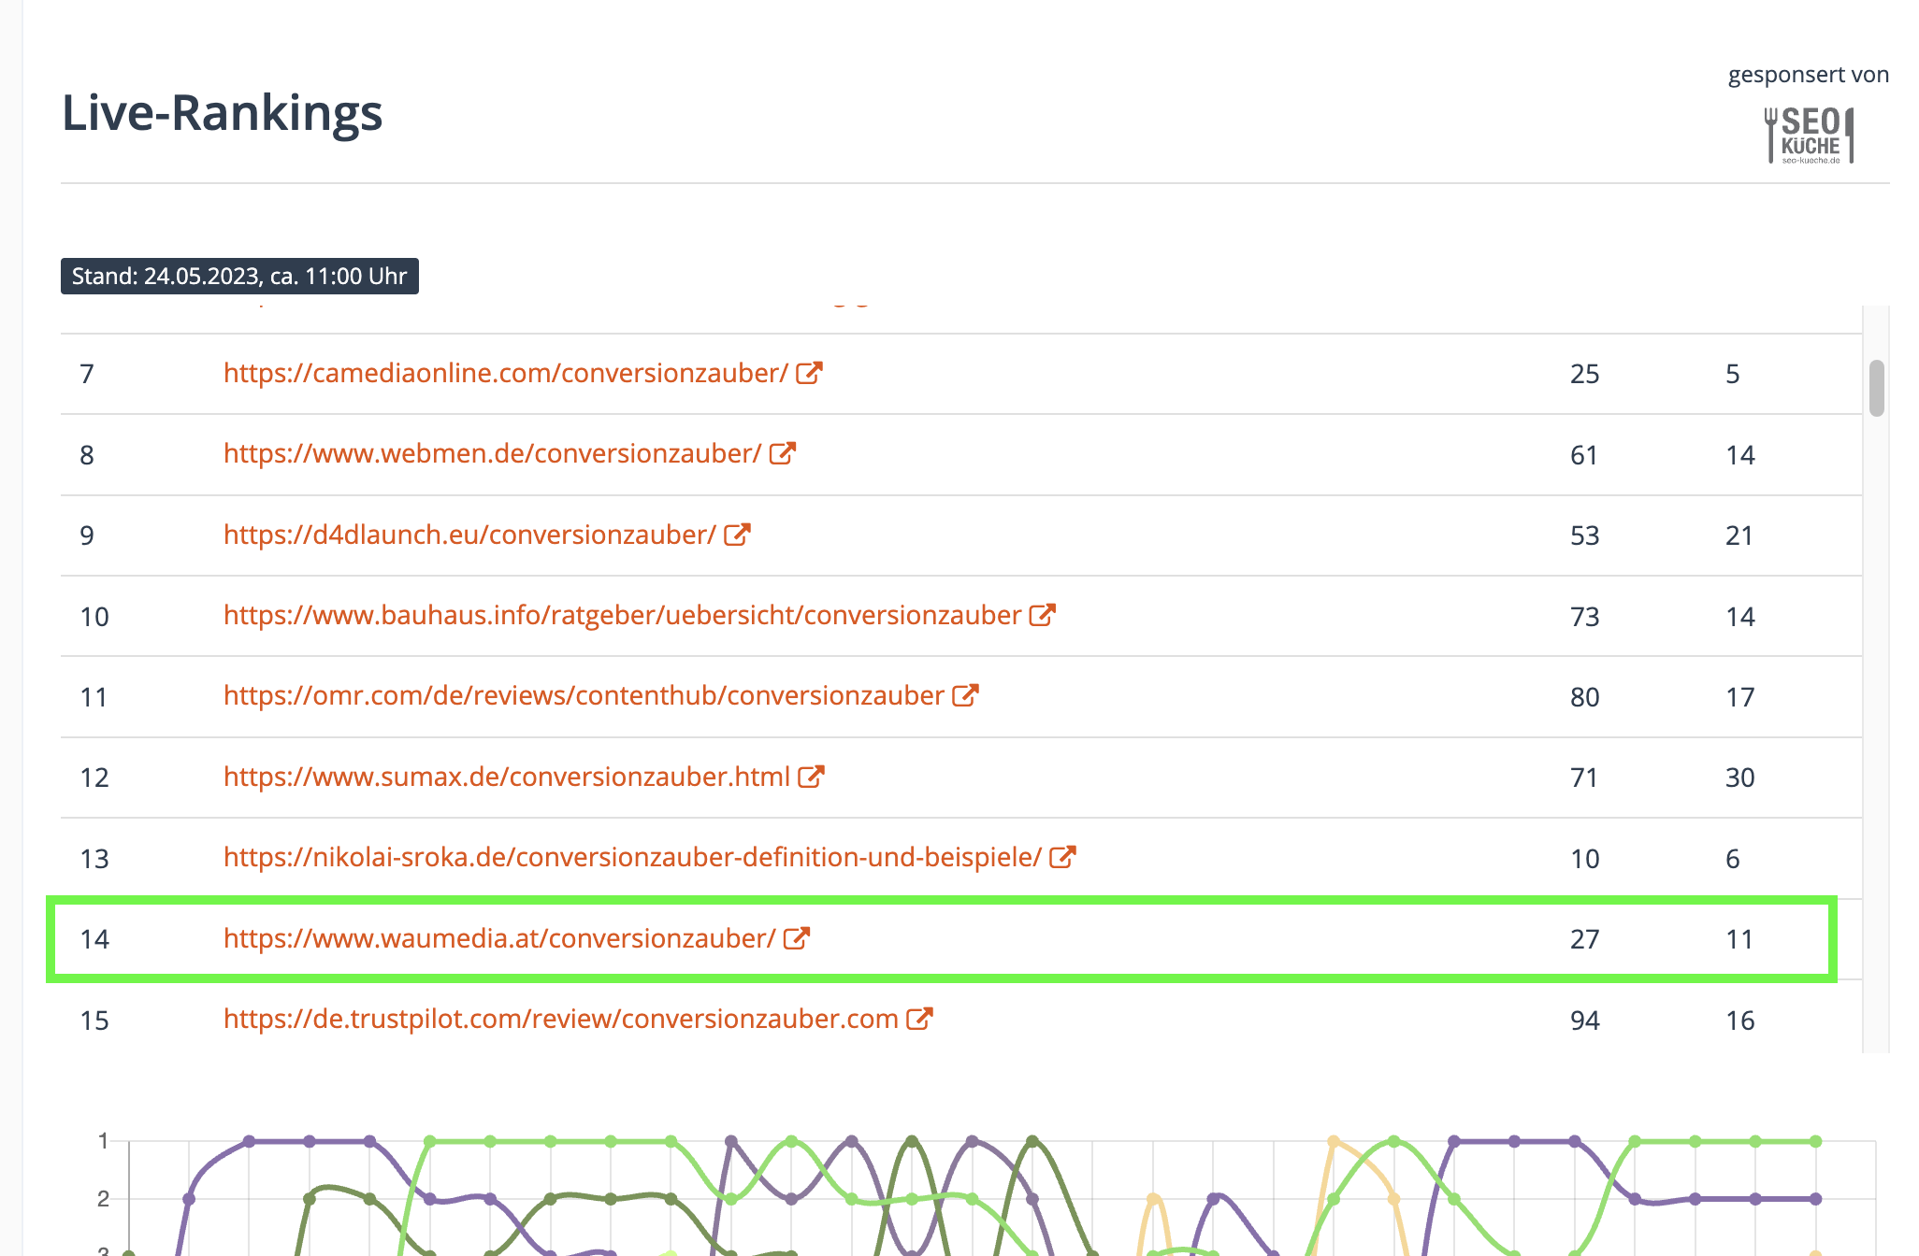Image resolution: width=1919 pixels, height=1256 pixels.
Task: Click value 25 in camediaonline row
Action: click(x=1585, y=374)
